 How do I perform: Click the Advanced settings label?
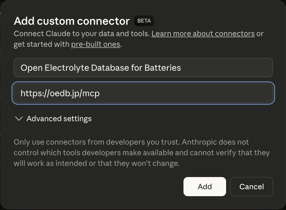(59, 119)
